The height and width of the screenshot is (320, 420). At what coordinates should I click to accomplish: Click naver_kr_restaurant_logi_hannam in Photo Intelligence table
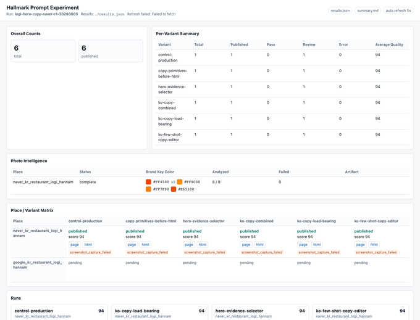point(43,182)
